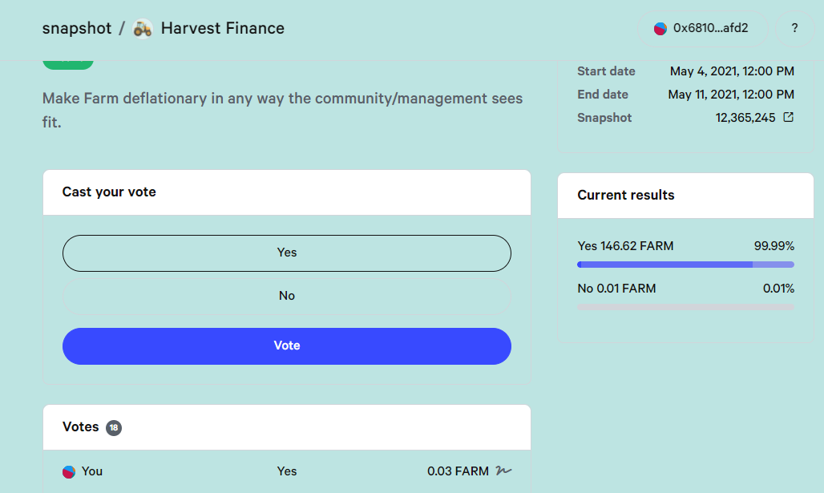Open the help question mark button
Viewport: 824px width, 493px height.
tap(794, 28)
